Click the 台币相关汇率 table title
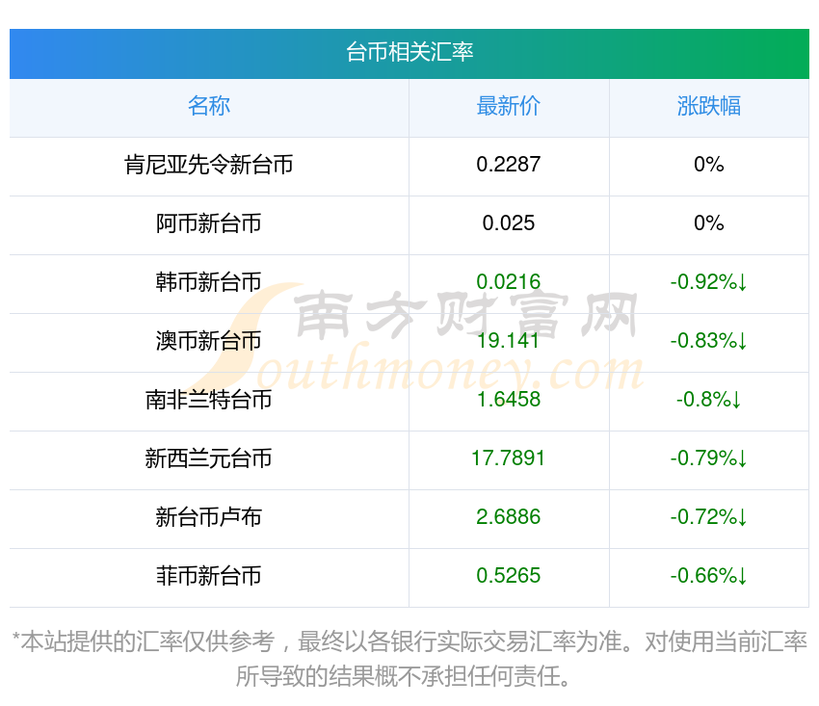The height and width of the screenshot is (706, 819). click(x=409, y=53)
